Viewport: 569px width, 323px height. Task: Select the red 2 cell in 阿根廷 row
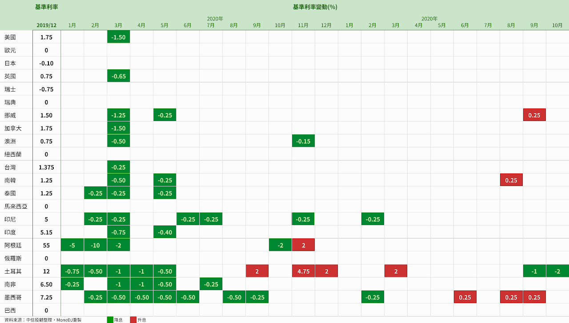[303, 245]
